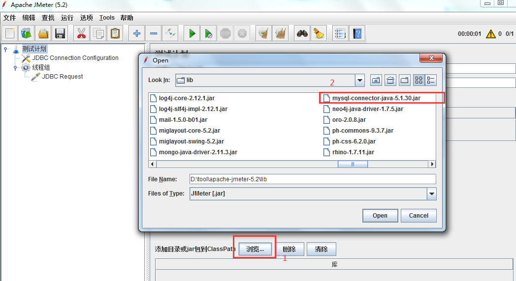Image resolution: width=516 pixels, height=281 pixels.
Task: Go to home folder in Open dialog
Action: point(390,80)
